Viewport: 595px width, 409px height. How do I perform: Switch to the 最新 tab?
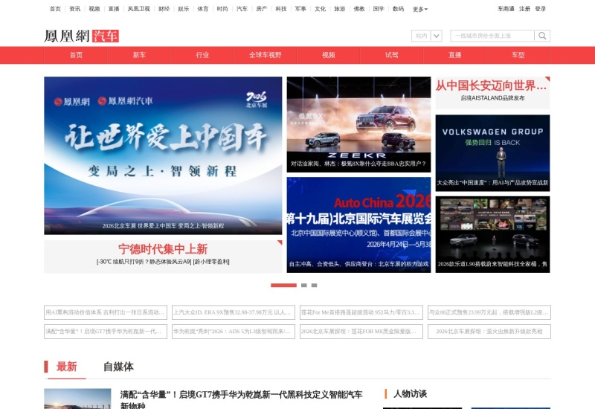[67, 367]
